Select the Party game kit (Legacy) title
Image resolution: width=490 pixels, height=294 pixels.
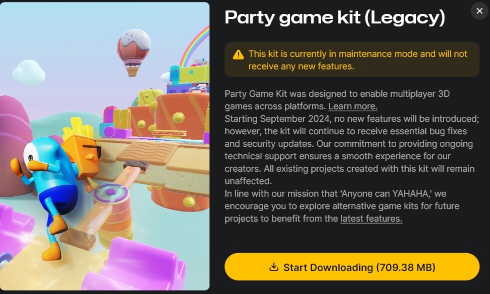tap(334, 18)
